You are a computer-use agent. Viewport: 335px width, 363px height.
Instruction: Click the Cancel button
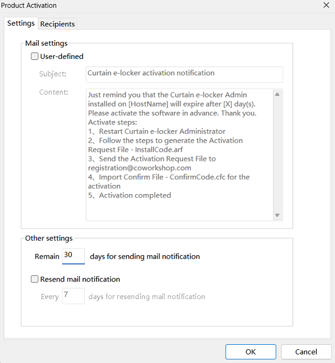306,352
